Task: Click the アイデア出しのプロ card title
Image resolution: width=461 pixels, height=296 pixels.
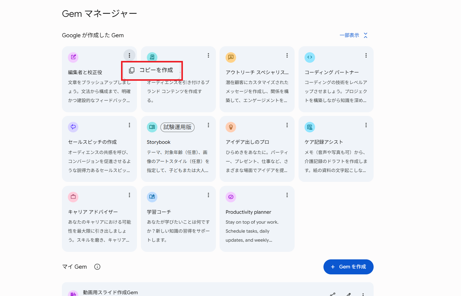Action: click(x=247, y=142)
